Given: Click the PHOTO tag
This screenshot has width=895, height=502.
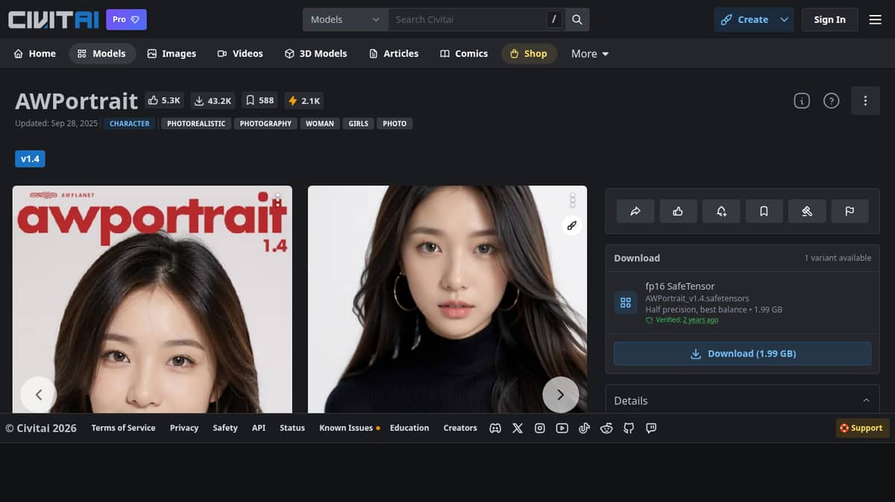Looking at the screenshot, I should point(395,124).
